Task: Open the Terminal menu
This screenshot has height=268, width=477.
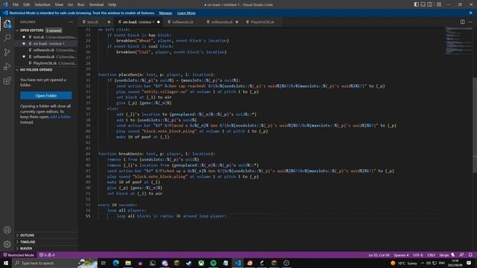Action: 96,4
